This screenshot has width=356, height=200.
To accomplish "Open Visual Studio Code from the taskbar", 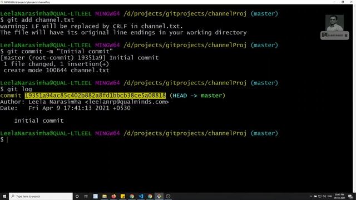I will (141, 196).
